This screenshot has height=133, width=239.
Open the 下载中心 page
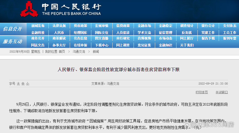102,45
